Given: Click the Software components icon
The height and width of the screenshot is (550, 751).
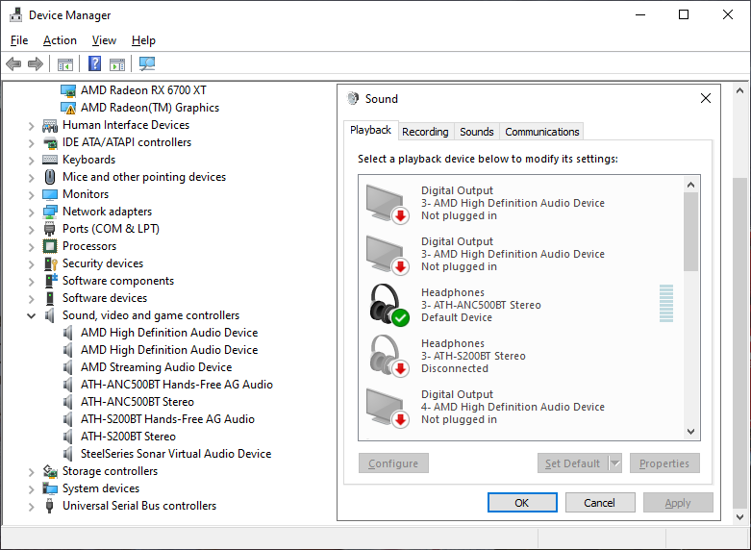Looking at the screenshot, I should [51, 281].
